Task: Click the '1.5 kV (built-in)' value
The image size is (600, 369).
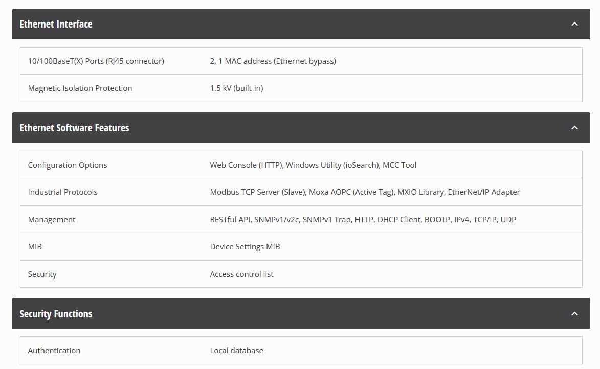Action: (236, 88)
